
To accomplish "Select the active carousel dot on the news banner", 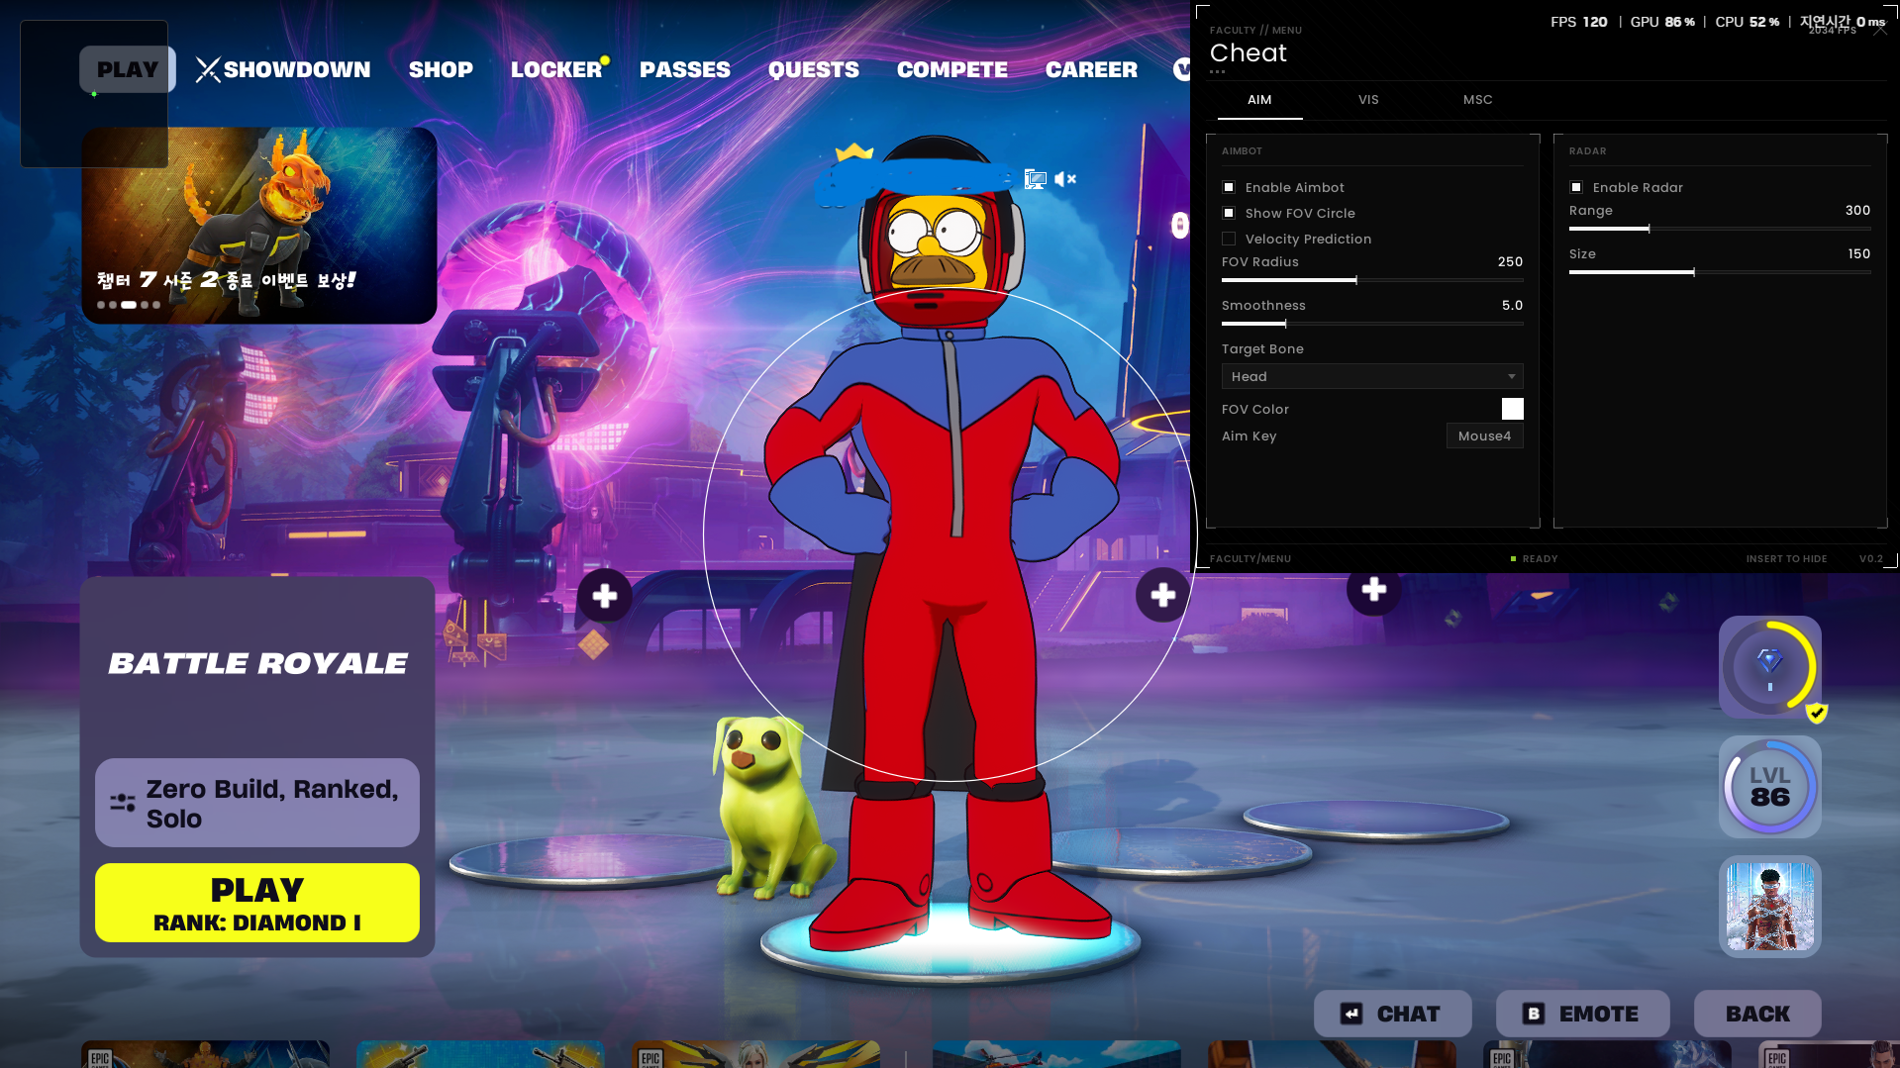I will [x=129, y=305].
